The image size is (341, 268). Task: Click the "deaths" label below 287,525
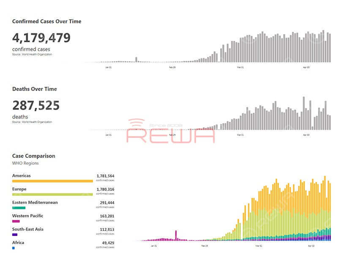click(20, 117)
